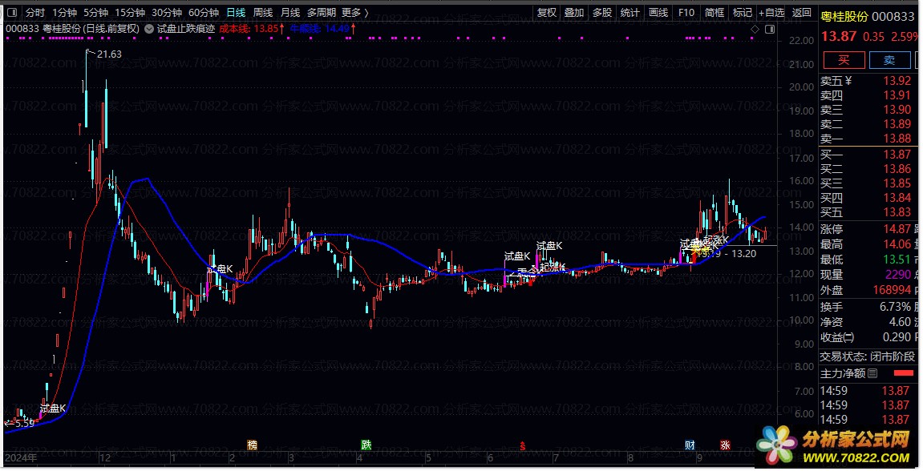Toggle the 主力净额 panel list icon
Image resolution: width=923 pixels, height=471 pixels.
[873, 373]
